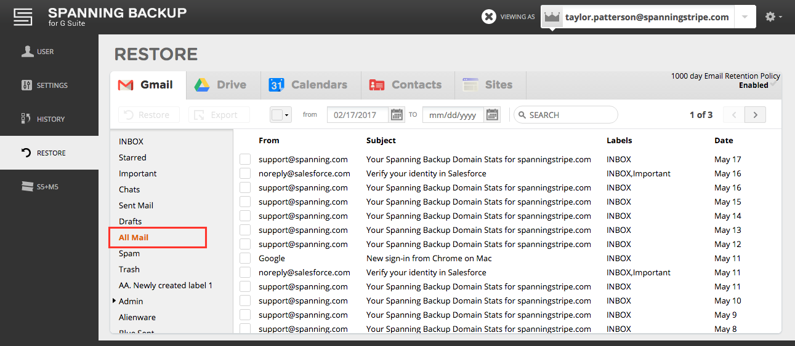Select checkbox for Google new sign-in email

point(245,259)
